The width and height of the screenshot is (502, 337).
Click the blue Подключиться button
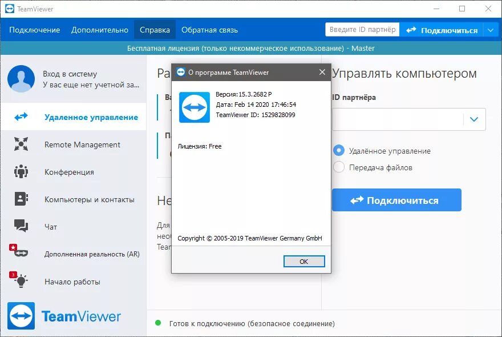coord(396,200)
